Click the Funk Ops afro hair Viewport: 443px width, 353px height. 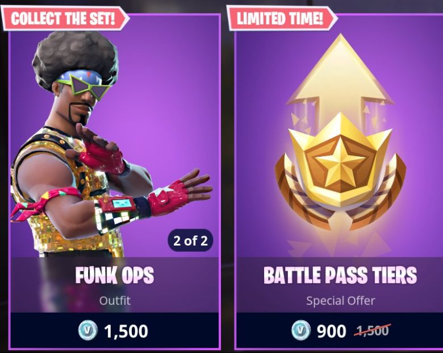[x=75, y=58]
